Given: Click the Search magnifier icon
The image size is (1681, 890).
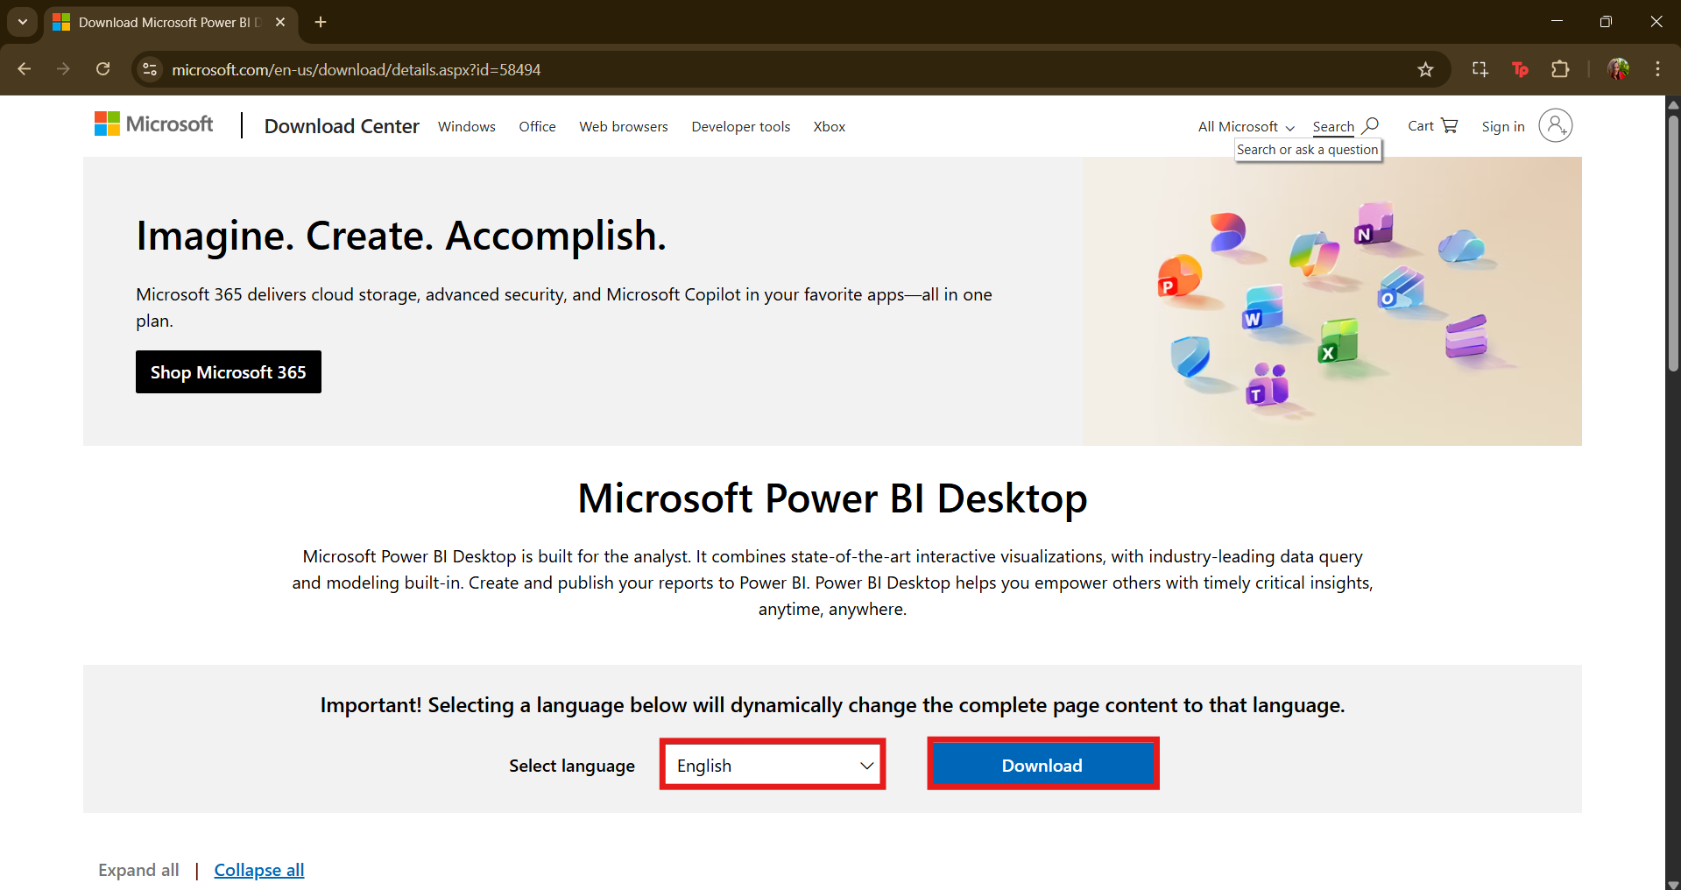Looking at the screenshot, I should tap(1371, 126).
